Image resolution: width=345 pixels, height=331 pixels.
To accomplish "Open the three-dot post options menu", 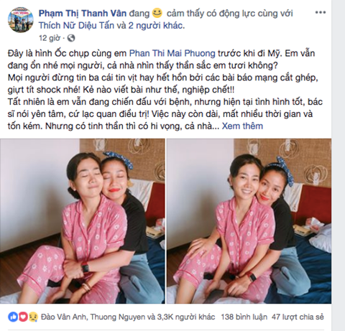I will 320,12.
